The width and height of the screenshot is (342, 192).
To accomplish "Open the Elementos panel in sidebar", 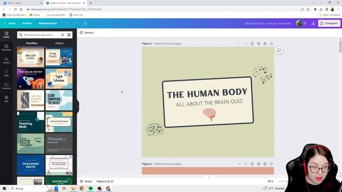I will (x=6, y=47).
